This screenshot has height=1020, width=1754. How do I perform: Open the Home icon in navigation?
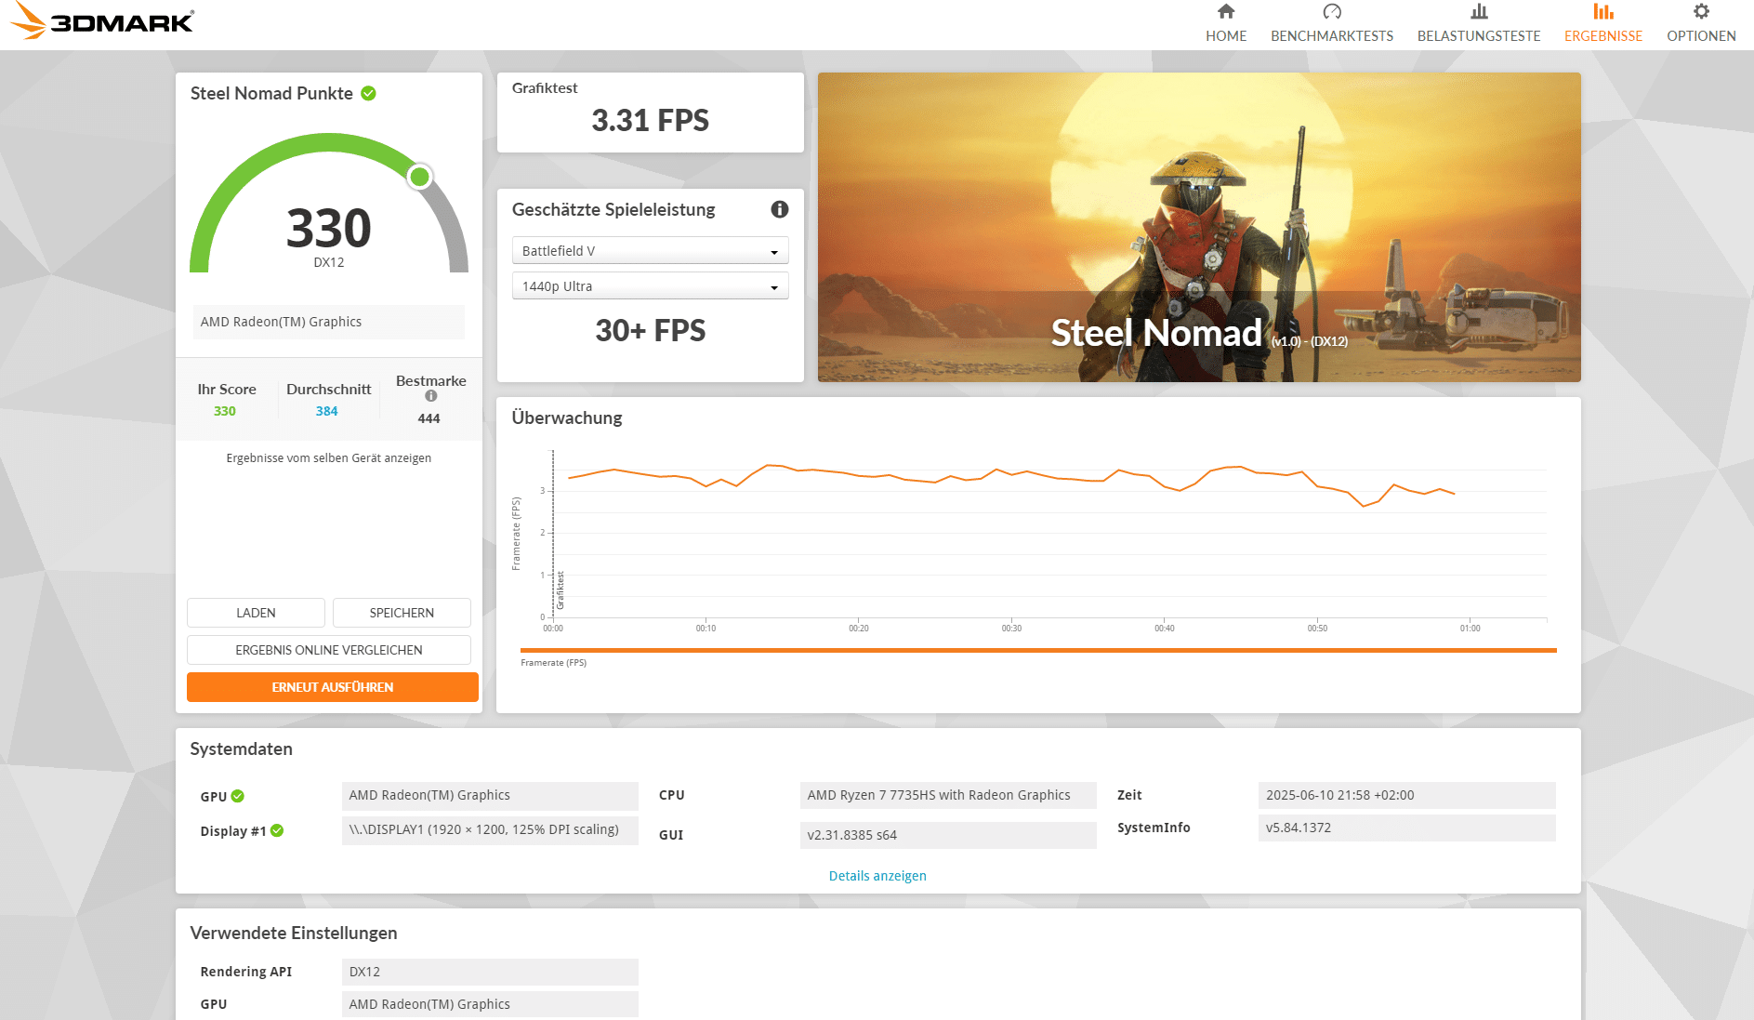coord(1226,12)
